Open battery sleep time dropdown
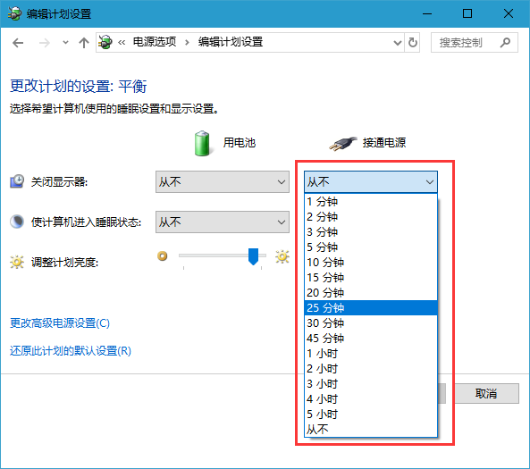The width and height of the screenshot is (530, 469). pyautogui.click(x=223, y=222)
